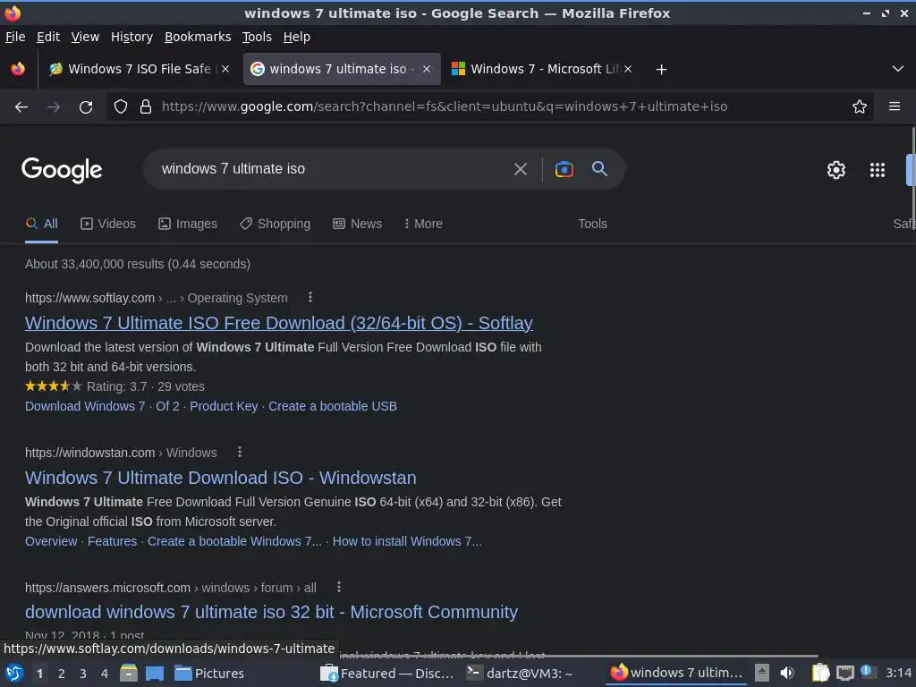Click the magnifier search button
This screenshot has height=687, width=916.
(x=599, y=169)
